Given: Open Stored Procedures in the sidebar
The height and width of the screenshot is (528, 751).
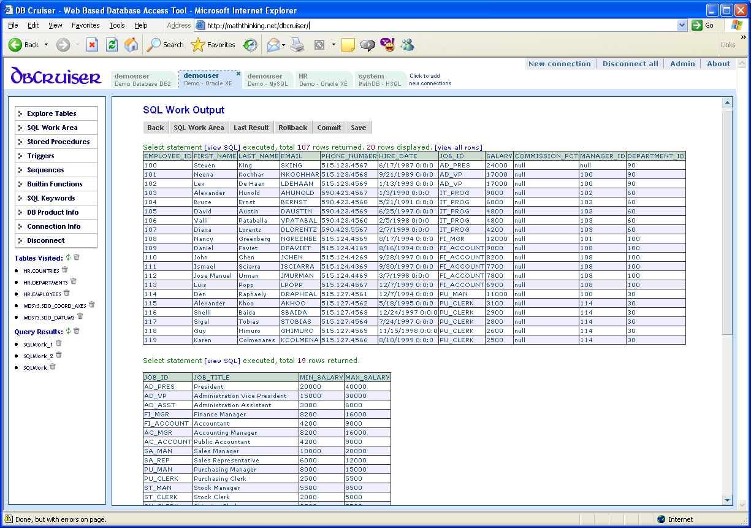Looking at the screenshot, I should pos(58,142).
